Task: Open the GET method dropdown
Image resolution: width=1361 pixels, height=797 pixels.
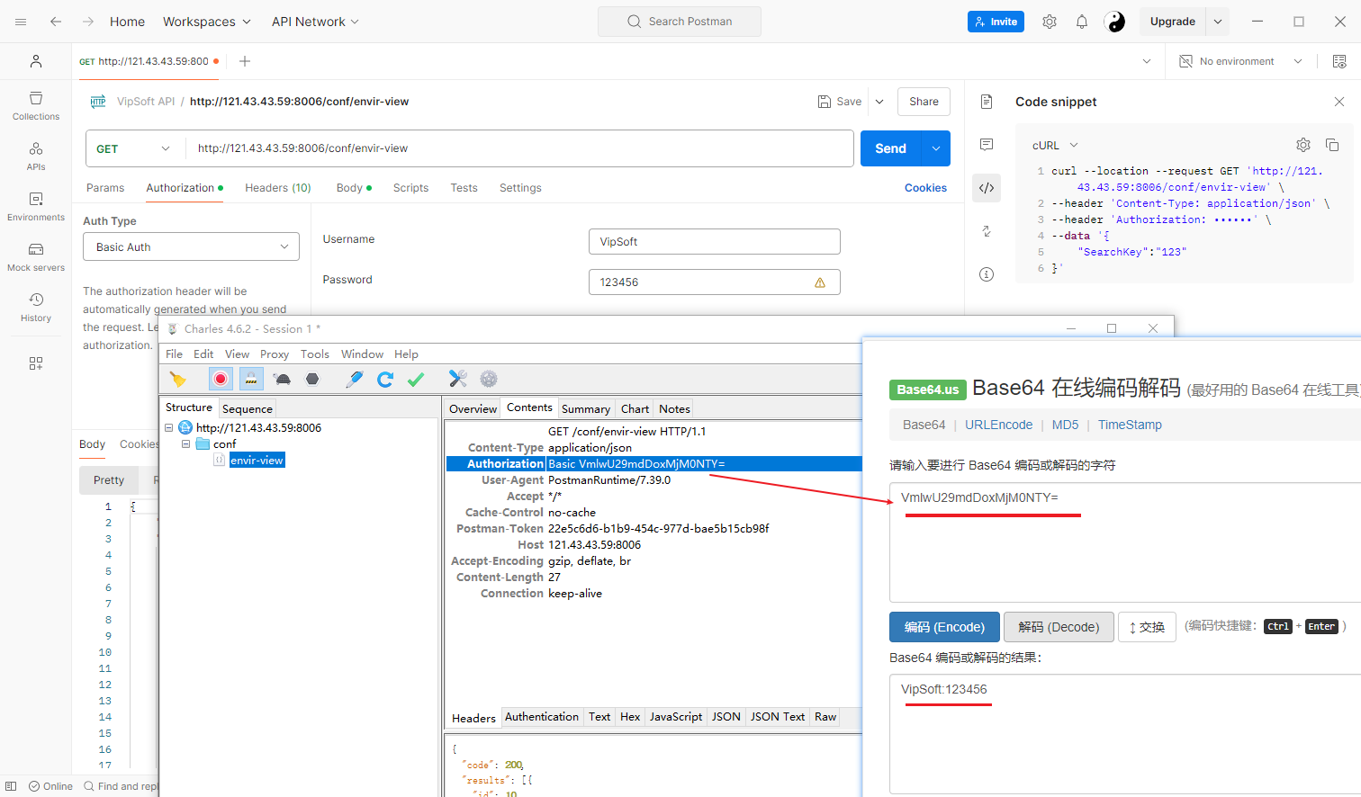Action: tap(133, 148)
